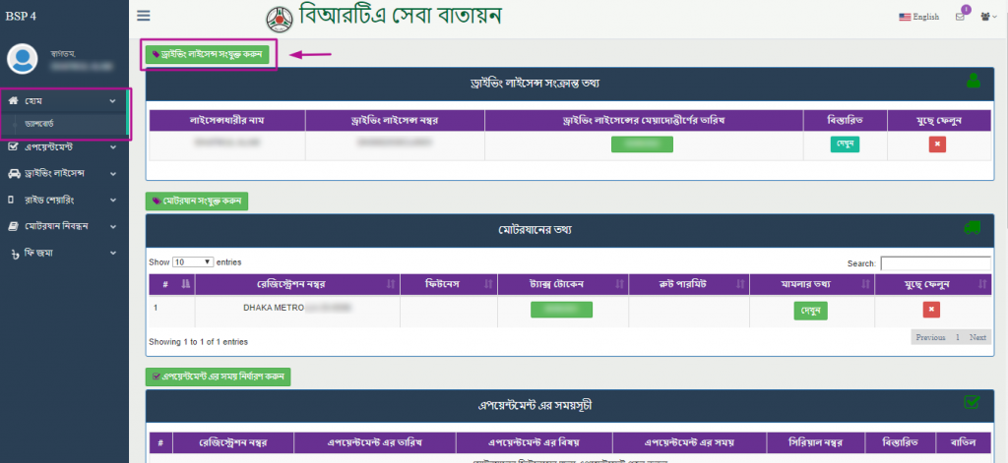Viewport: 1008px width, 463px height.
Task: Expand the মোটরযান নিবন্ধন sidebar menu
Action: [64, 226]
